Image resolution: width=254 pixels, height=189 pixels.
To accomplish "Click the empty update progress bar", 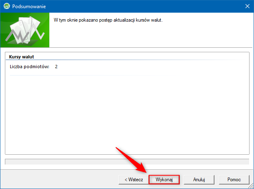I will click(127, 162).
